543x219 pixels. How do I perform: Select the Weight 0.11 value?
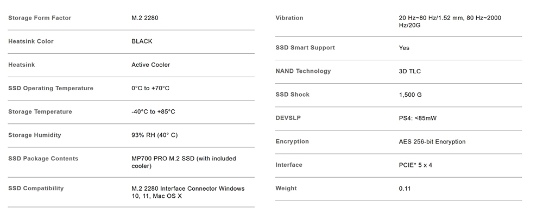(405, 189)
